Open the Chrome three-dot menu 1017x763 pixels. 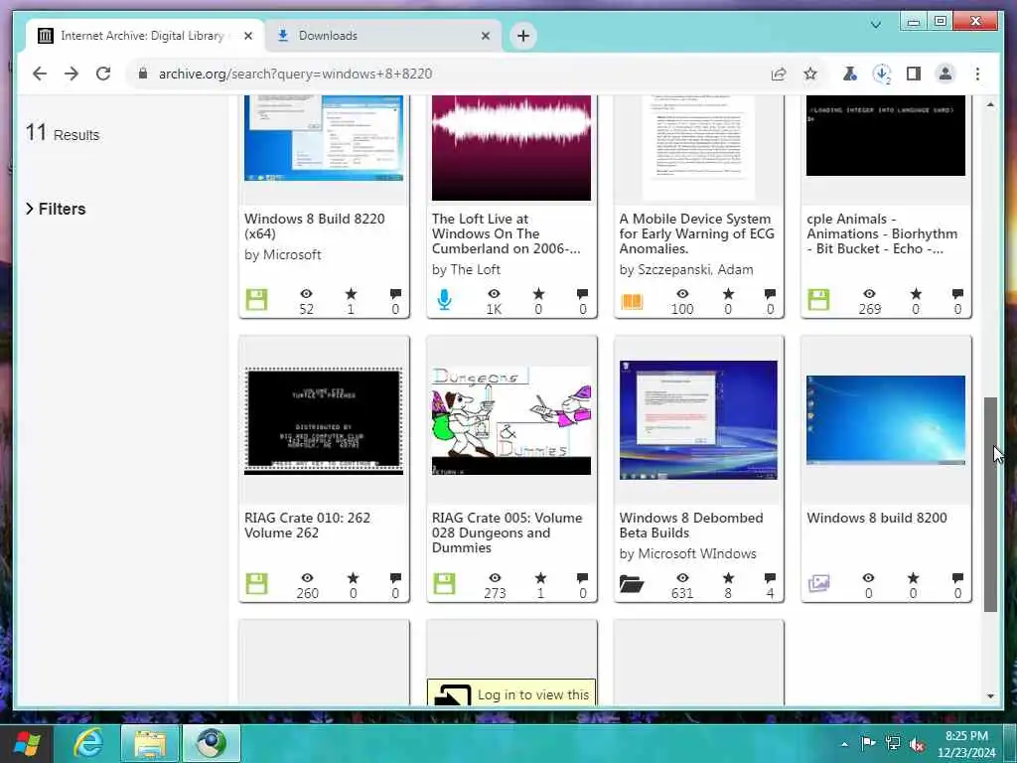(x=977, y=74)
